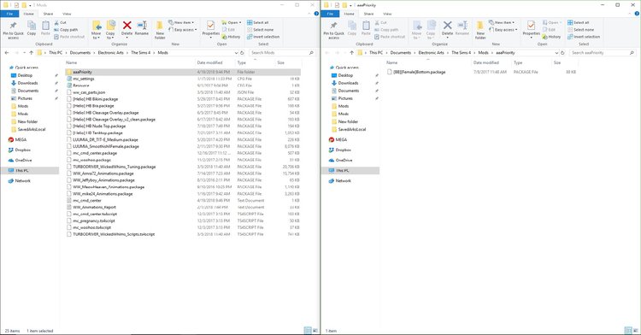Open New item dropdown in Mods window
Image resolution: width=641 pixels, height=335 pixels.
[181, 22]
